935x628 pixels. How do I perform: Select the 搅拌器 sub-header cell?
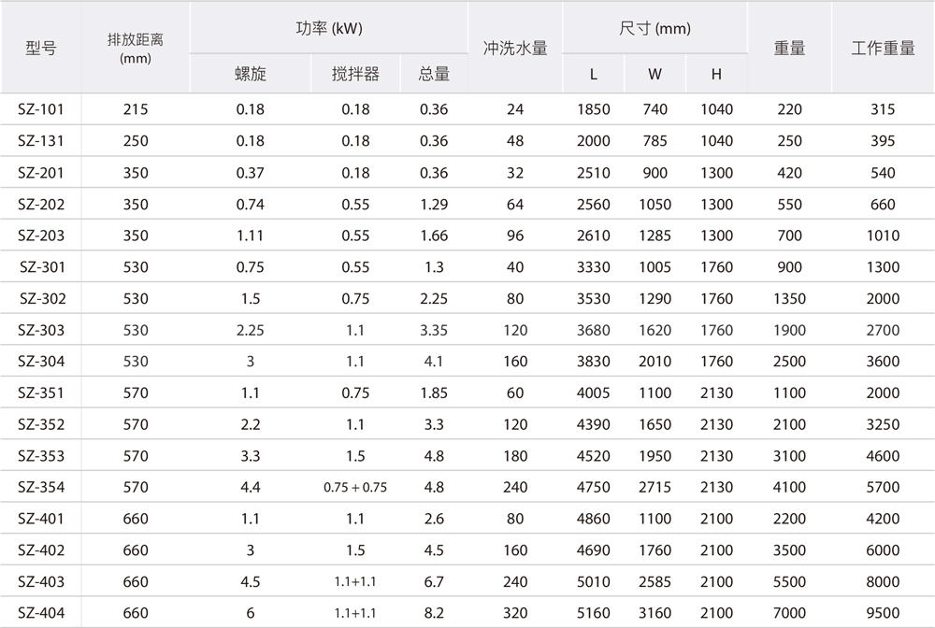pos(355,75)
